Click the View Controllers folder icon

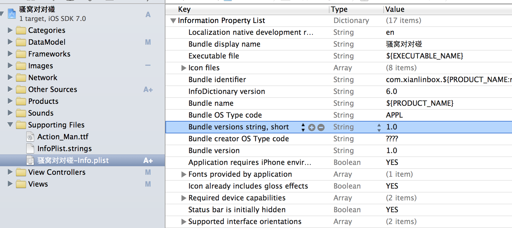(x=21, y=172)
